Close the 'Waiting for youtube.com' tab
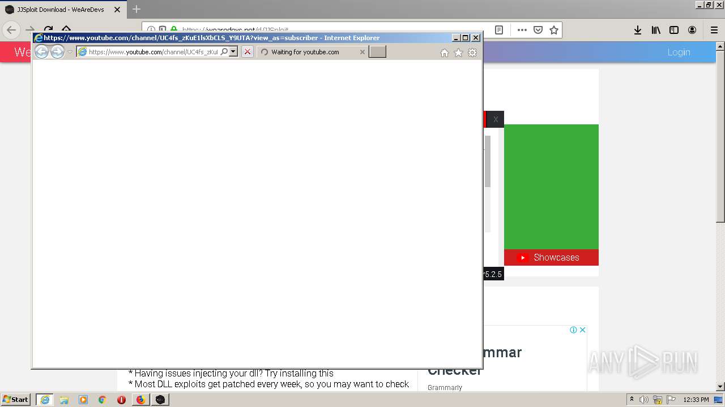 (362, 52)
